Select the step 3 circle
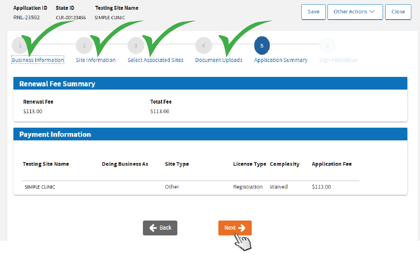 point(136,46)
